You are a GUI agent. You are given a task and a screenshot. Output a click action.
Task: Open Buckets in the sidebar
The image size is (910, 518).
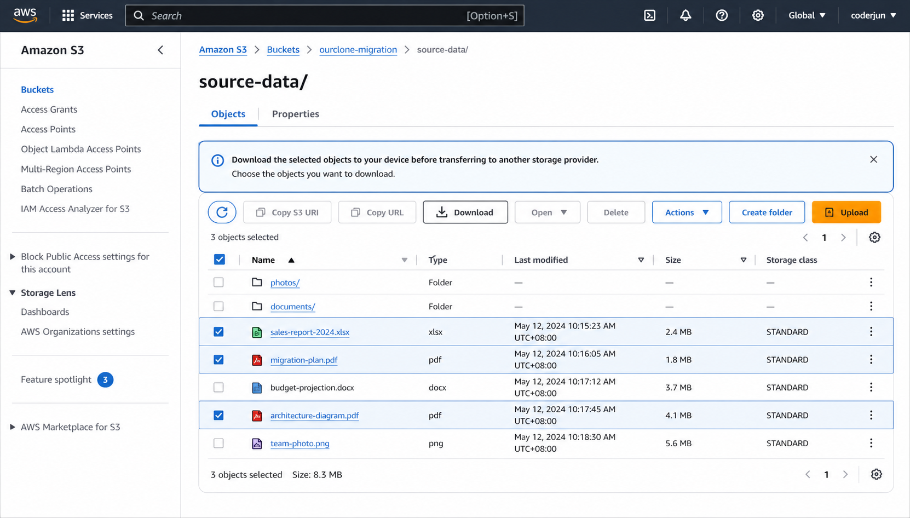coord(37,89)
